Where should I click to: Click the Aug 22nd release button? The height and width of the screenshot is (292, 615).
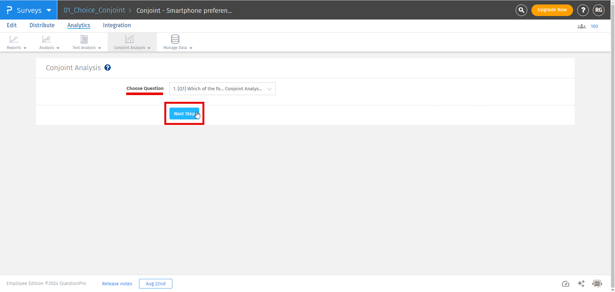click(x=156, y=284)
